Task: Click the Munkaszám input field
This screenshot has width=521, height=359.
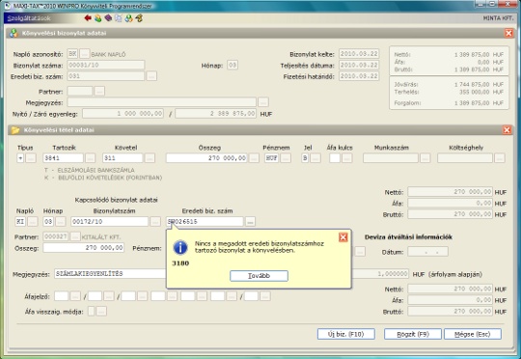Action: click(x=391, y=158)
